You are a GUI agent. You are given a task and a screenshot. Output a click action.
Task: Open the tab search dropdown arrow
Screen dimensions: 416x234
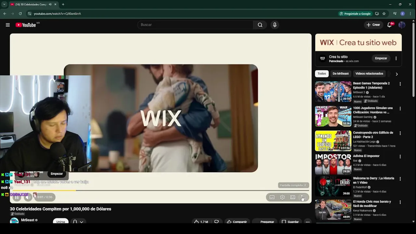4,5
